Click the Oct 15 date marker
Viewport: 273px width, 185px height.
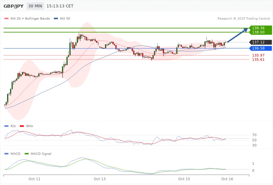coord(184,179)
